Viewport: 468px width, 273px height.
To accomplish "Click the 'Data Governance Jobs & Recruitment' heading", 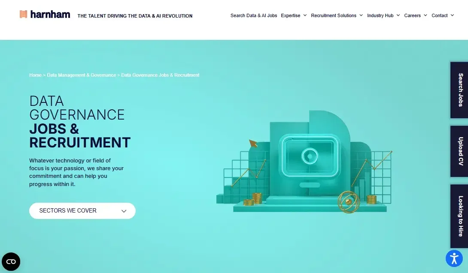I will click(80, 122).
